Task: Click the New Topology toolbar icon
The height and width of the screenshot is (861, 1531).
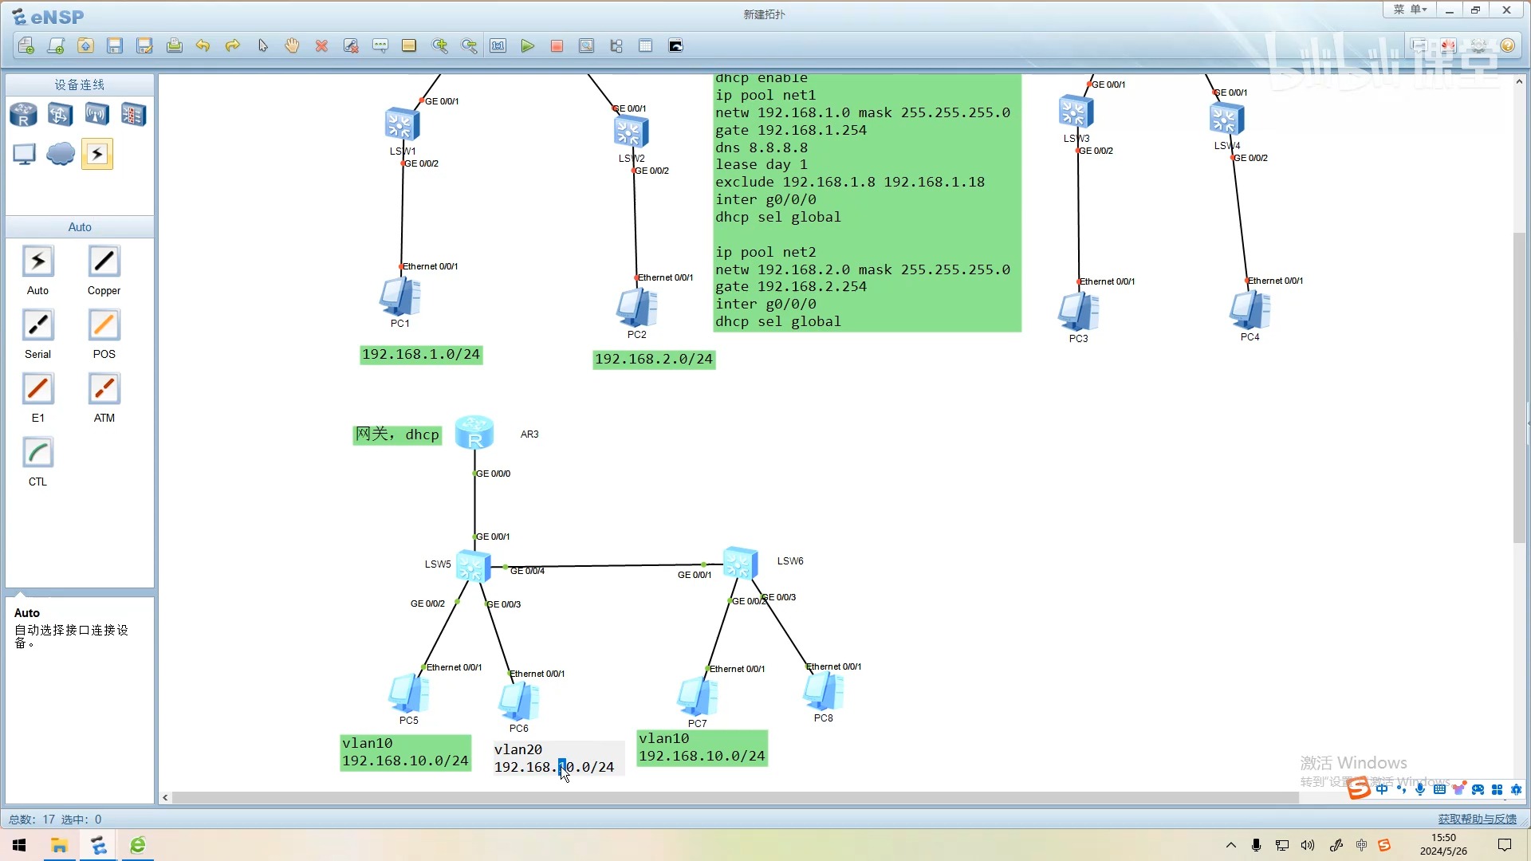Action: (x=26, y=45)
